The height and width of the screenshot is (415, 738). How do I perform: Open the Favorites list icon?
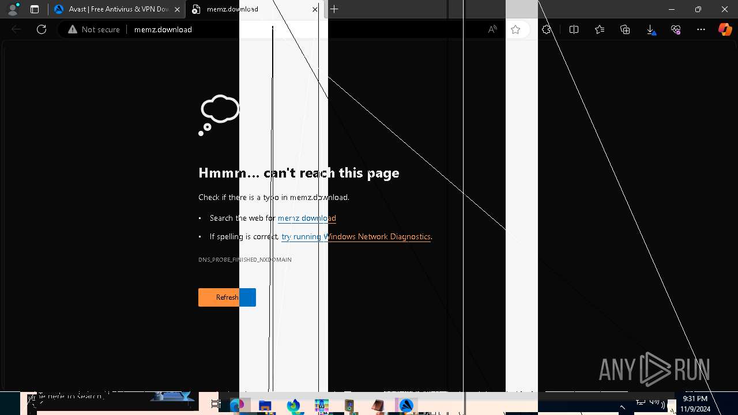600,29
